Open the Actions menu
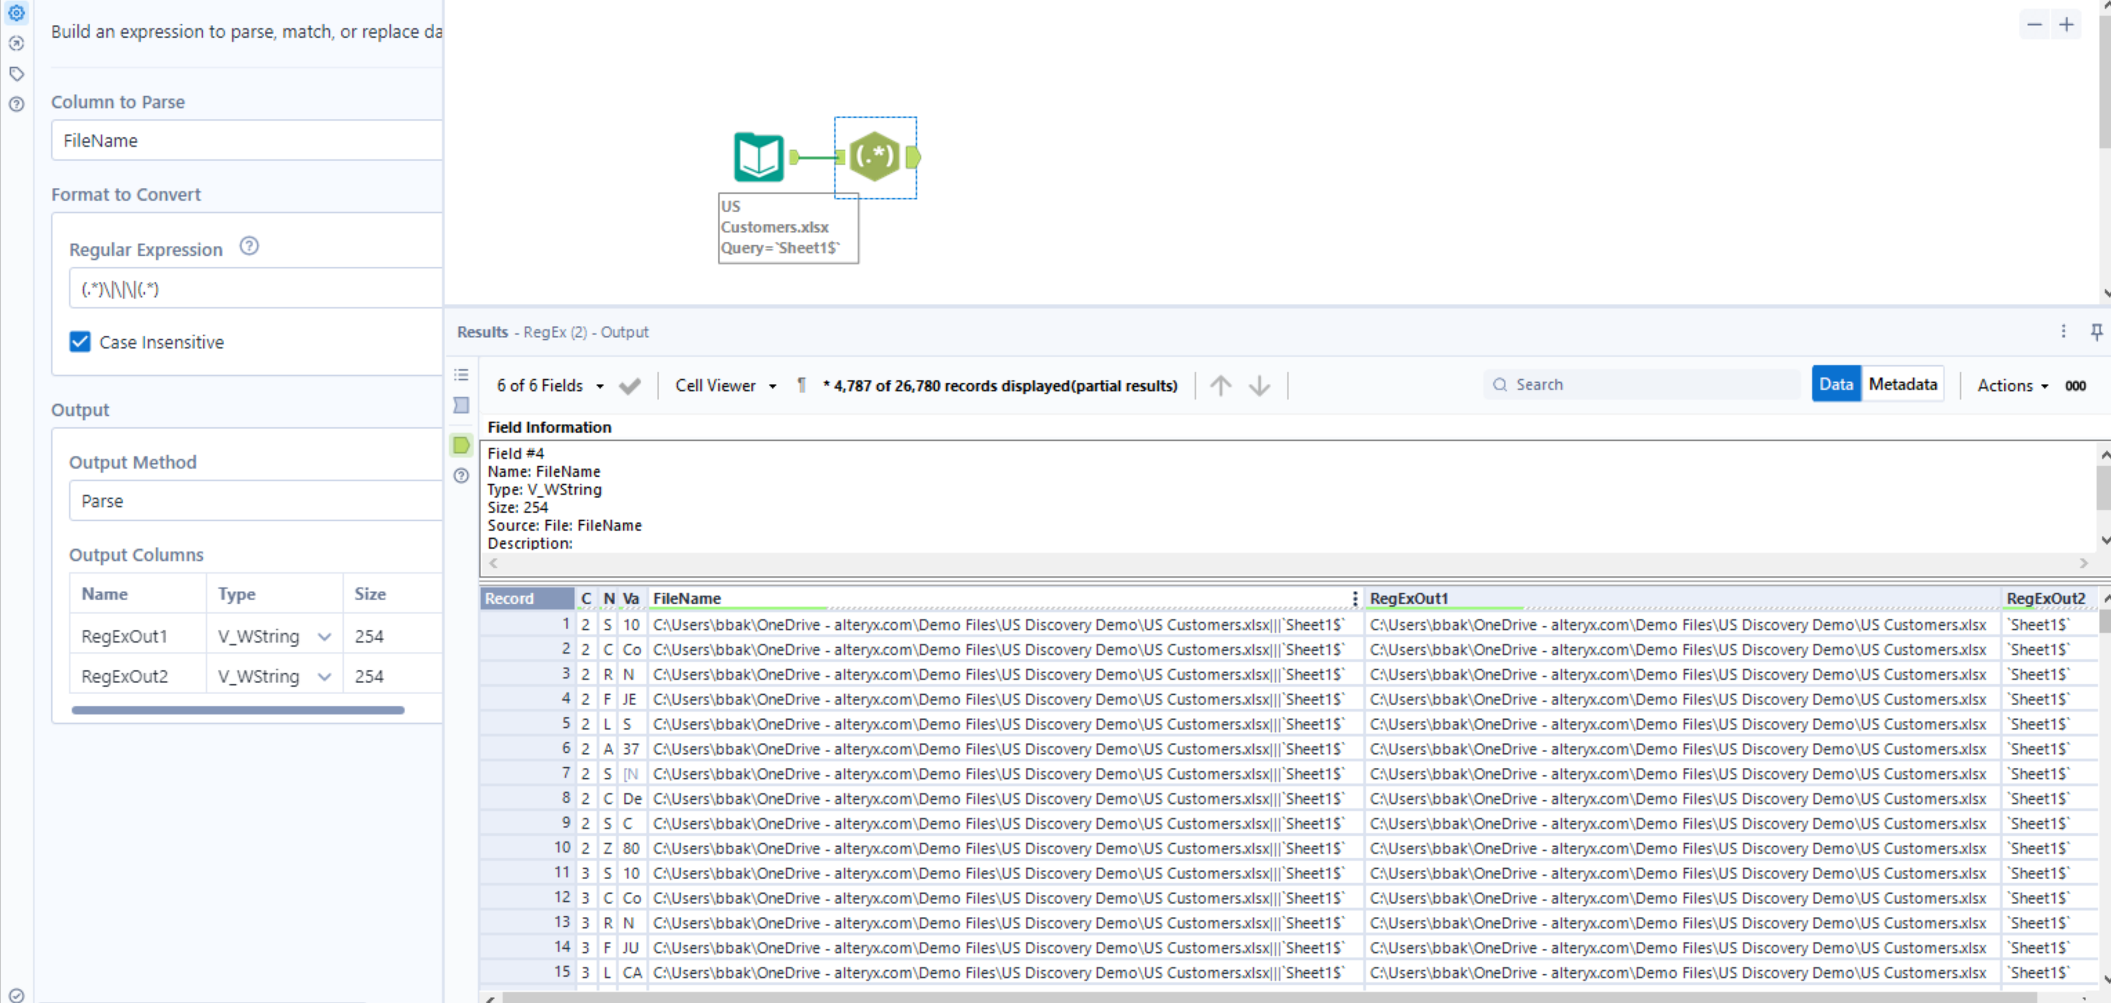 point(2012,385)
